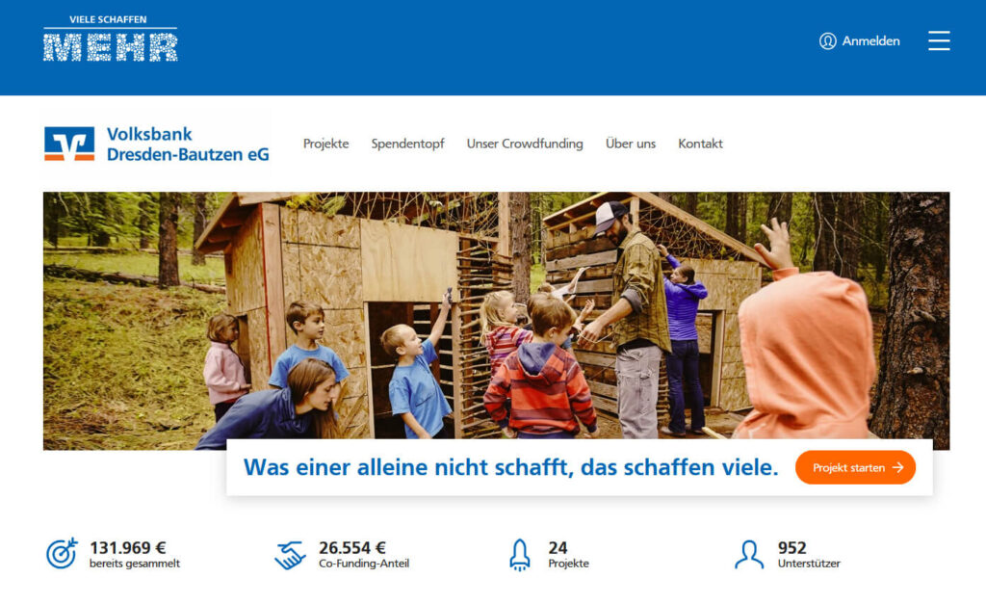Click the Viele Schaffen Mehr logo
The width and height of the screenshot is (986, 604).
[x=111, y=38]
